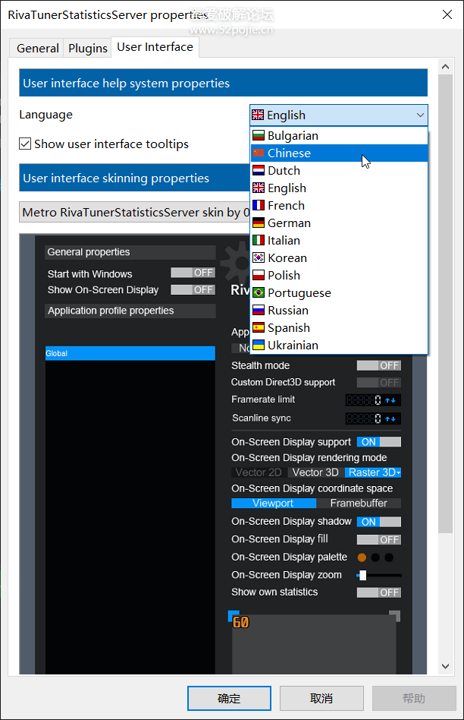The image size is (464, 720).
Task: Toggle On-Screen Display fill switch
Action: coord(379,539)
